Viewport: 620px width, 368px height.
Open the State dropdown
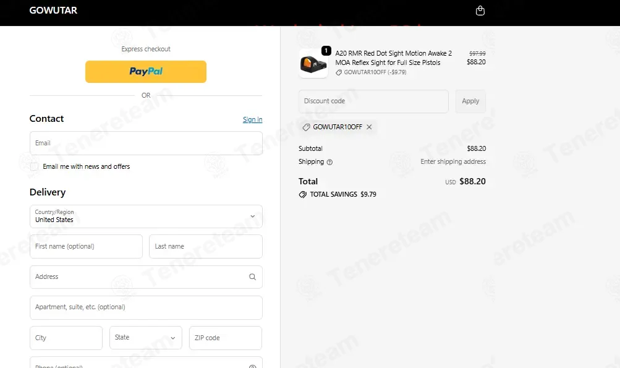(146, 338)
